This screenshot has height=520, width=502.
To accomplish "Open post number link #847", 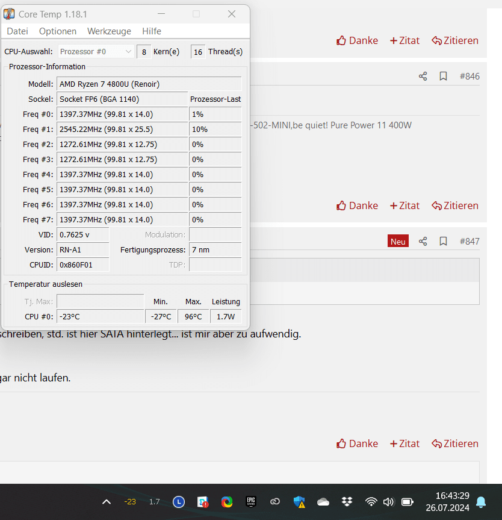I will click(469, 241).
